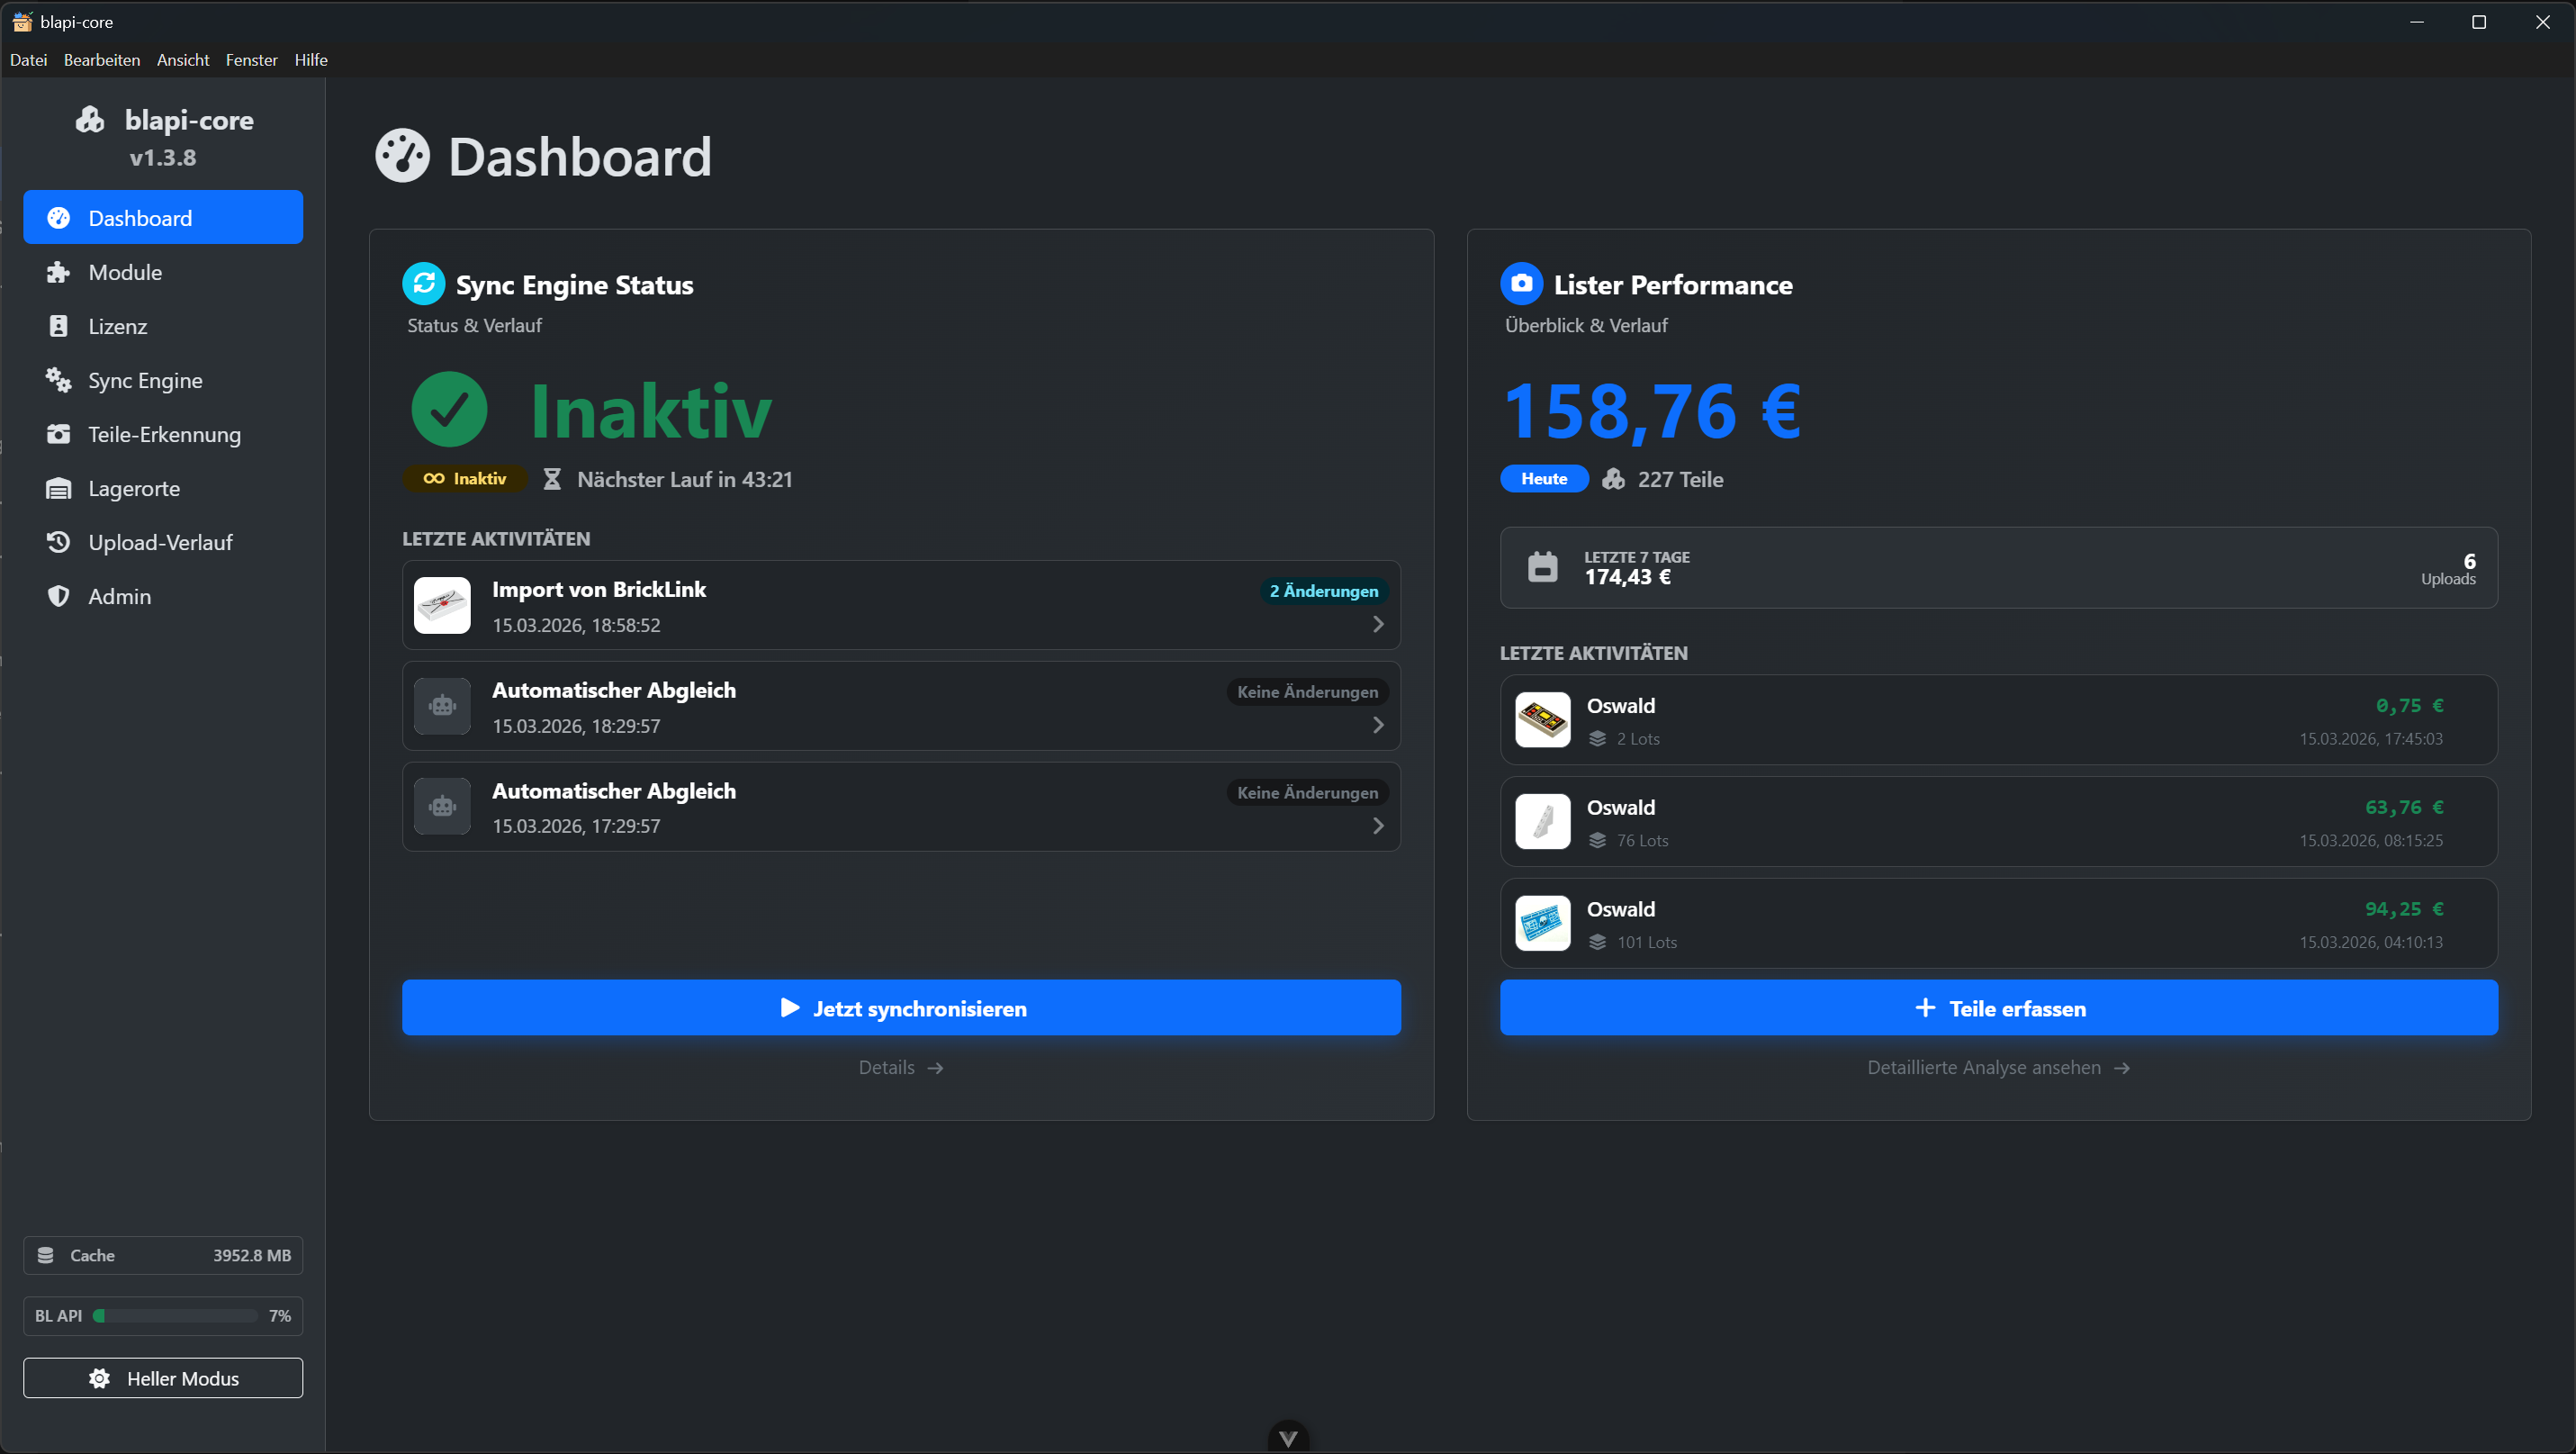Click the 158,76 € total amount

(x=1653, y=411)
